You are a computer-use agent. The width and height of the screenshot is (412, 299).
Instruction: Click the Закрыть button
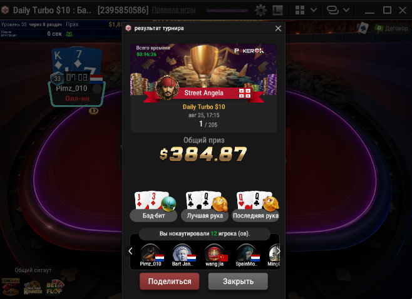[238, 281]
